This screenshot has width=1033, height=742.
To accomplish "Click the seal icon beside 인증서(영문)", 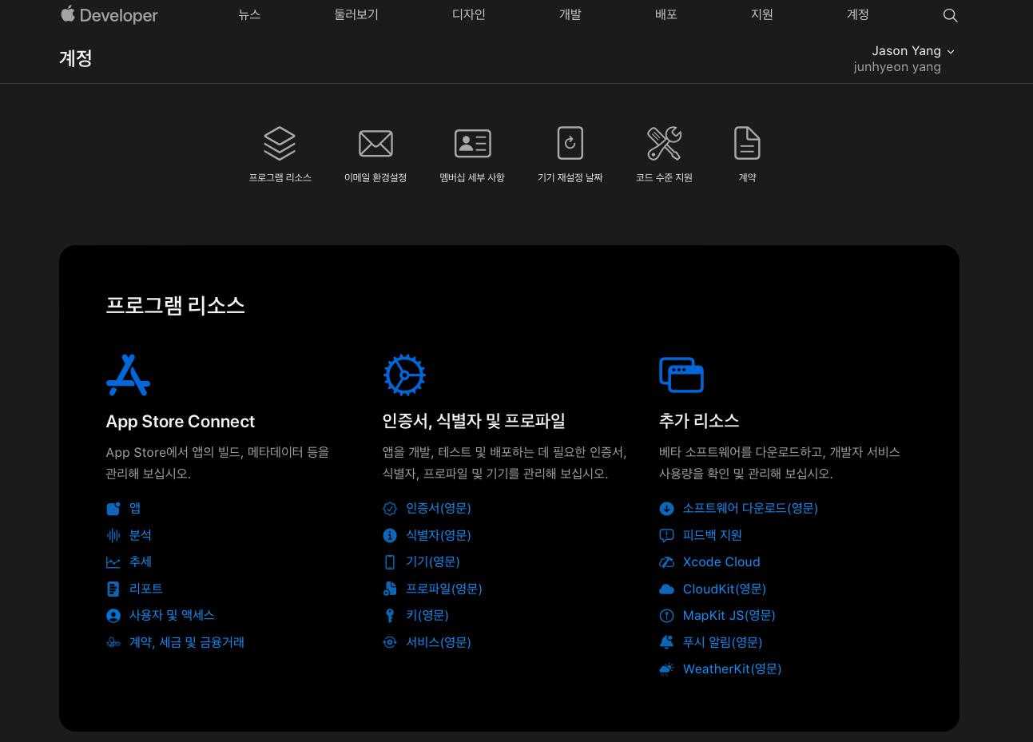I will click(390, 509).
